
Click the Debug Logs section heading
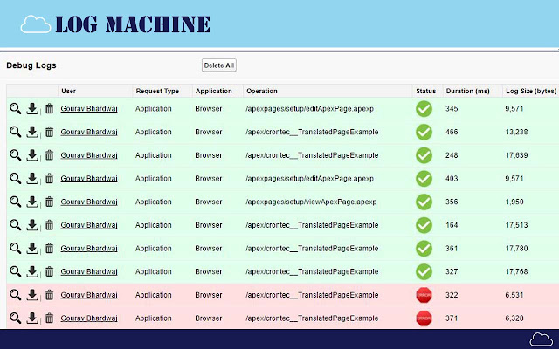[x=31, y=65]
